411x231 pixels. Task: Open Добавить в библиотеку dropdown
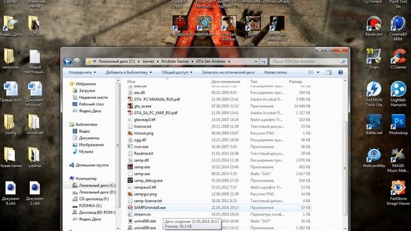pyautogui.click(x=128, y=73)
